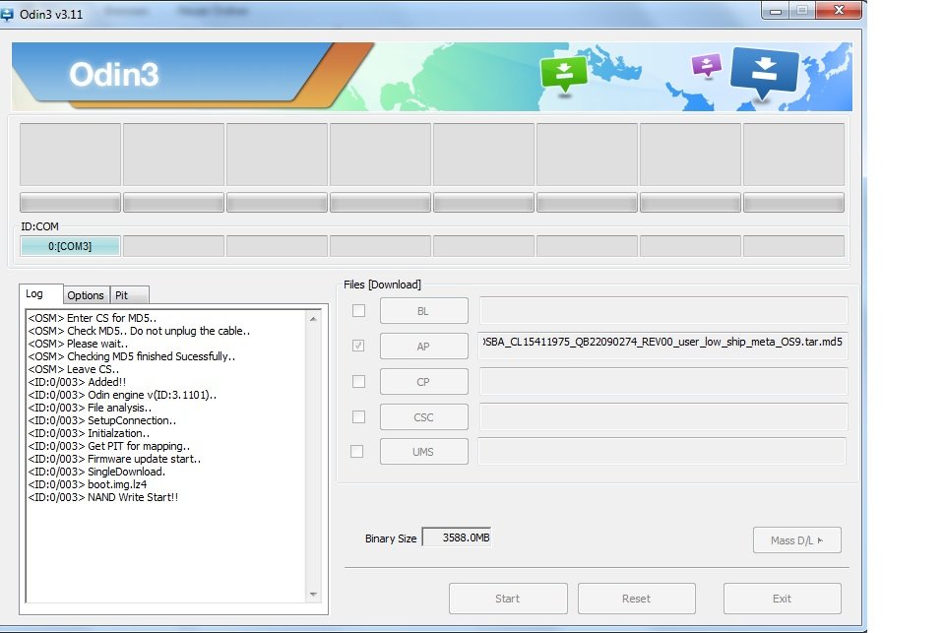Toggle the CSC file checkbox

[x=358, y=416]
